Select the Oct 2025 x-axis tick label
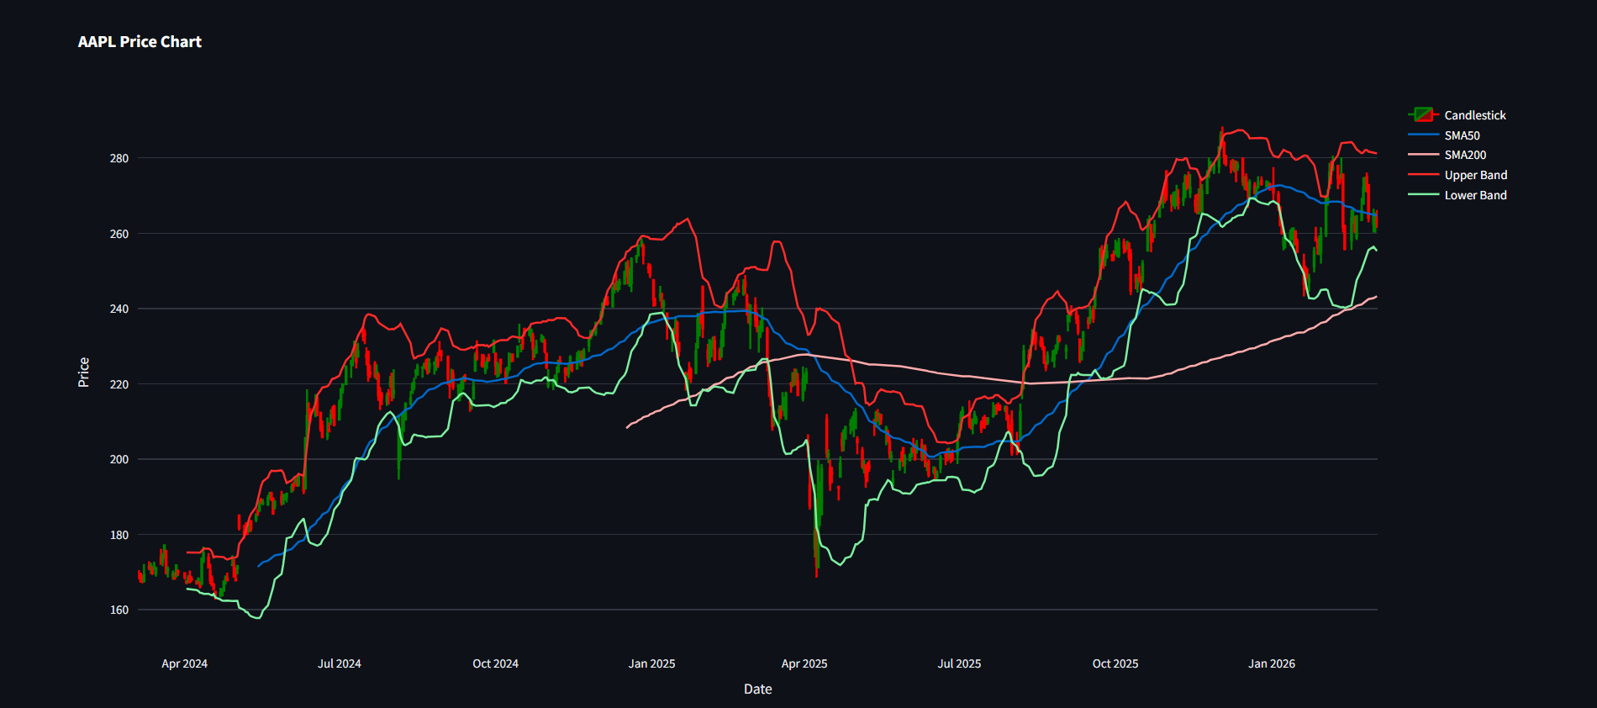This screenshot has height=708, width=1597. [x=1115, y=663]
